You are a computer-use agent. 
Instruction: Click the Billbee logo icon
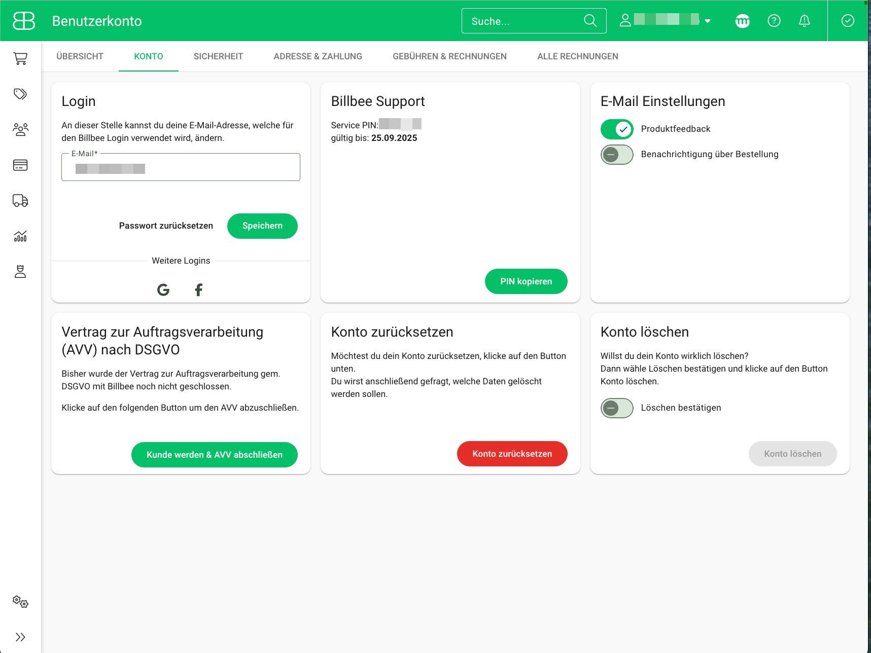pyautogui.click(x=24, y=21)
